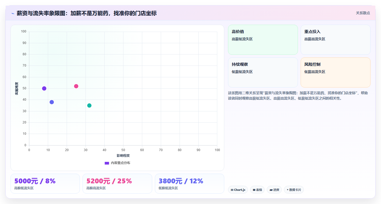The image size is (381, 204).
Task: Click the 5200元 / 25% data card
Action: (117, 184)
